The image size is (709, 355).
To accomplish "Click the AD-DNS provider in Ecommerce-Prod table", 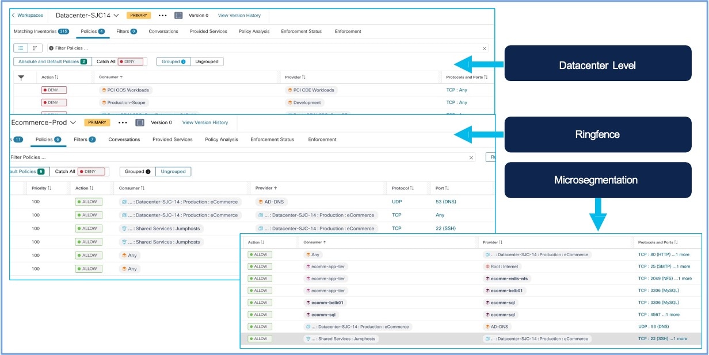I will [271, 202].
